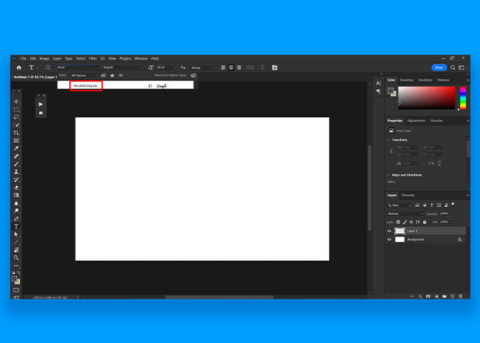The image size is (480, 343).
Task: Select the Eyedropper tool
Action: (x=16, y=148)
